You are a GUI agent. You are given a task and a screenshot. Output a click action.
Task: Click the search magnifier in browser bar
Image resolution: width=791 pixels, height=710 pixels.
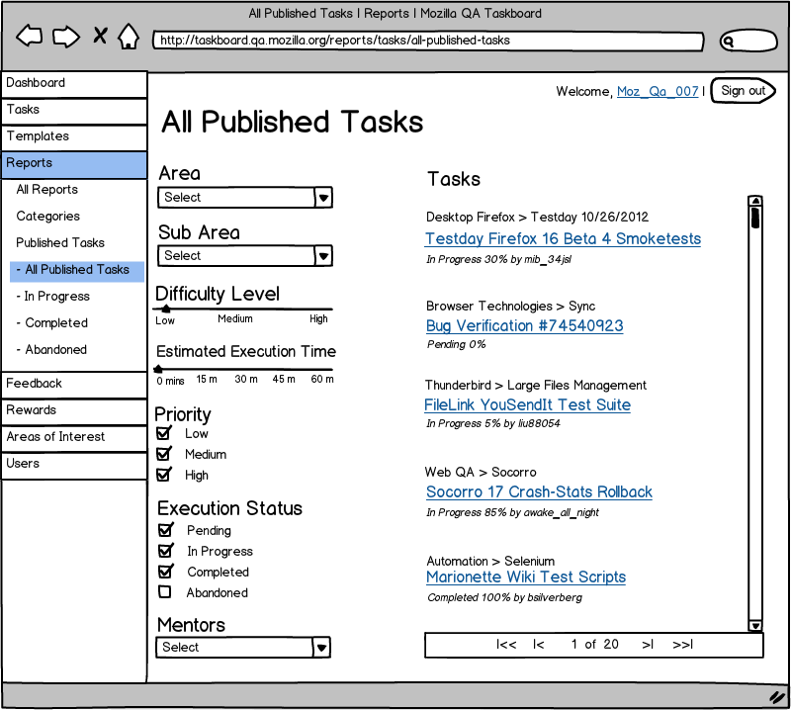coord(728,42)
